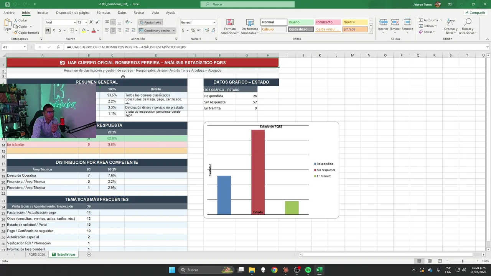Select the PQRS 2026 sheet tab
The height and width of the screenshot is (276, 491).
click(37, 255)
